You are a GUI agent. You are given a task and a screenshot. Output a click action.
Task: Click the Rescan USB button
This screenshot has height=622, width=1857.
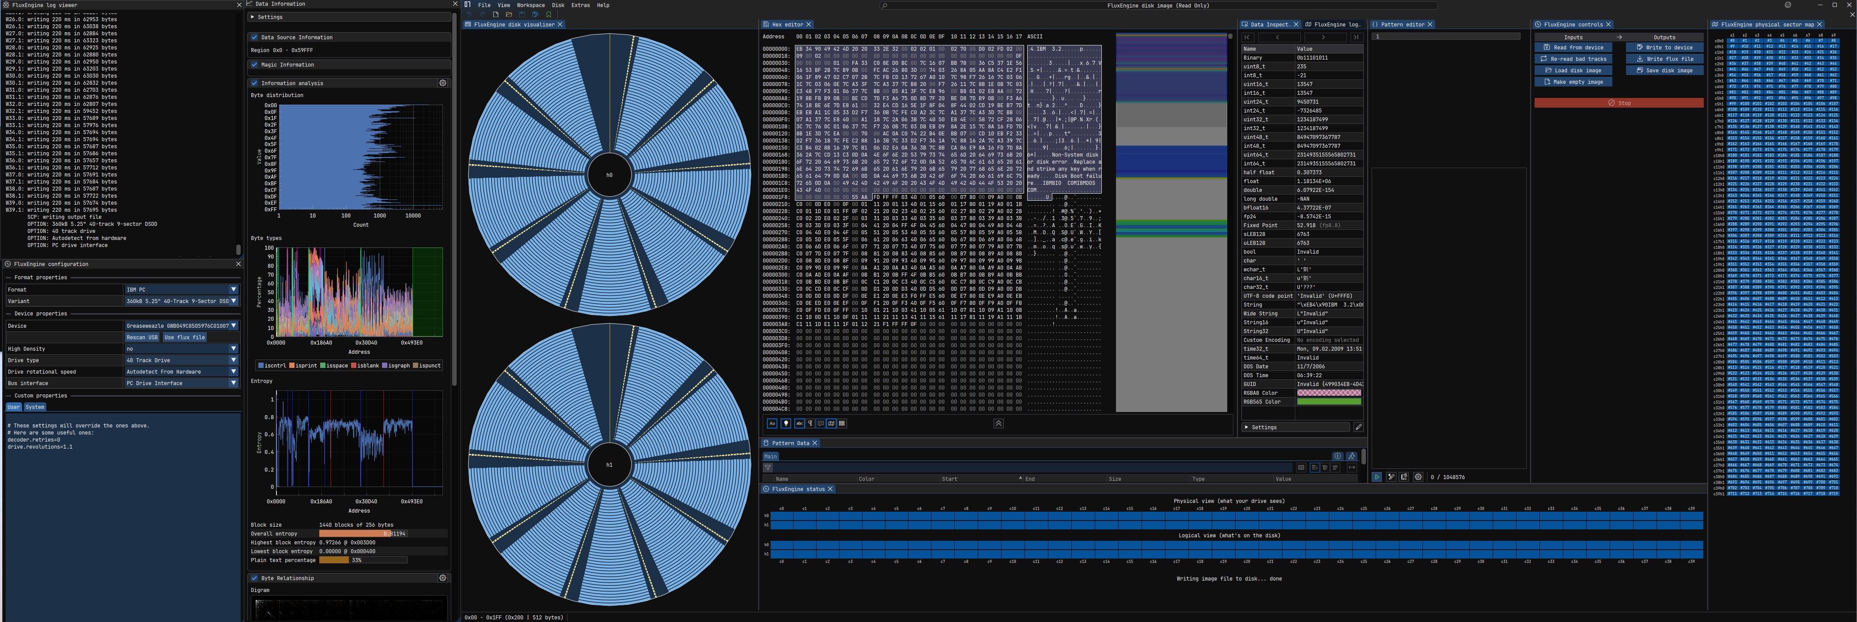[142, 337]
